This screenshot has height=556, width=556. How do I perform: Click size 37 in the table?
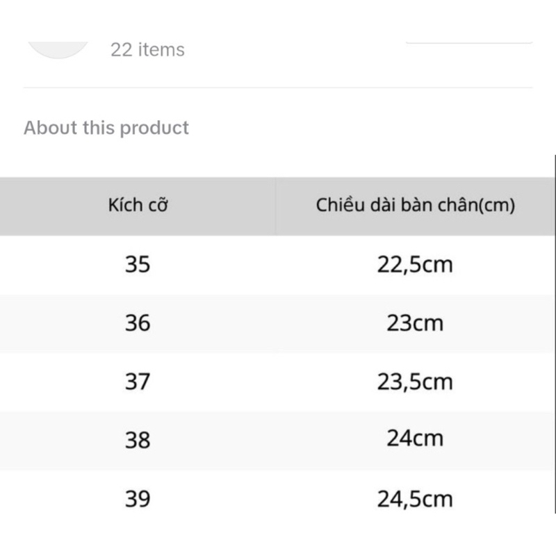[x=138, y=382]
